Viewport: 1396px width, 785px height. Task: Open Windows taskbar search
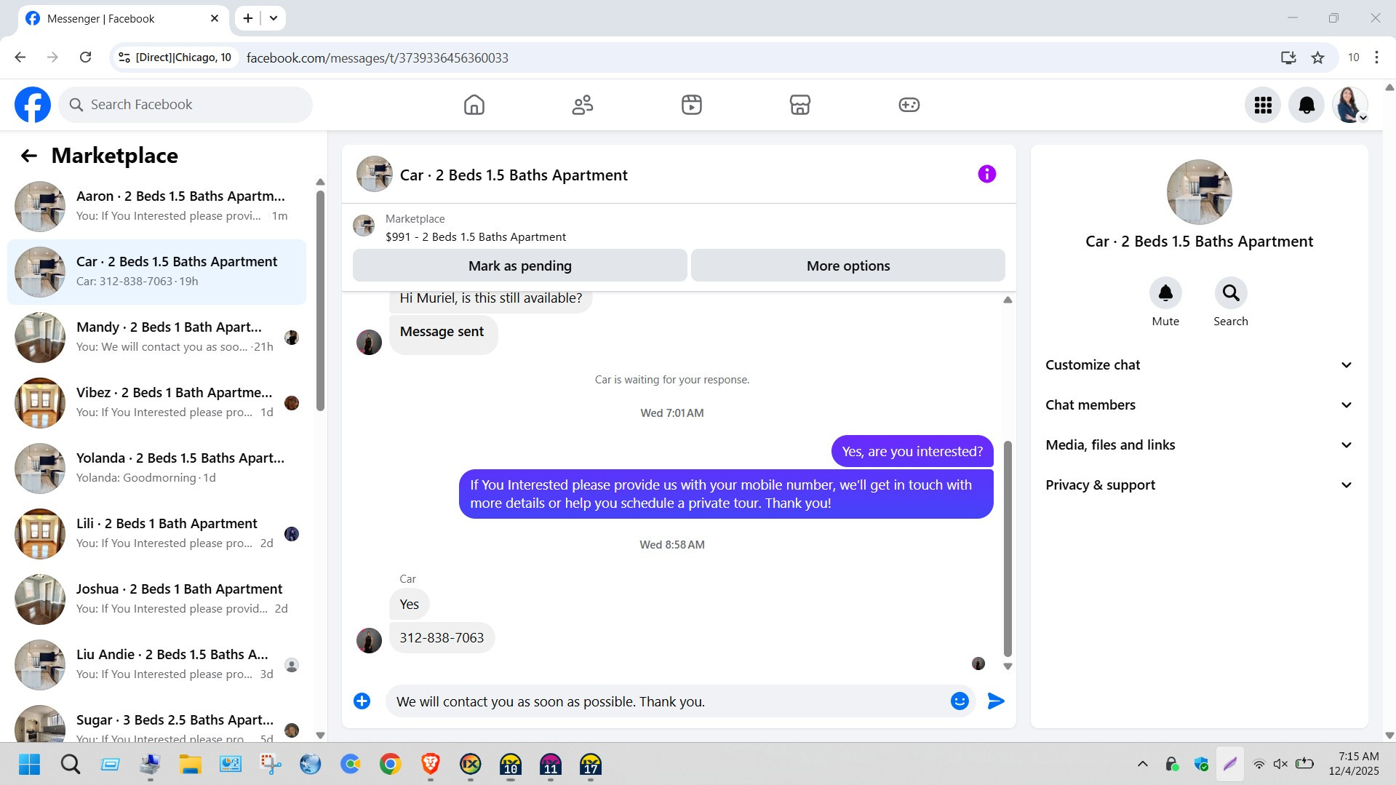[70, 764]
